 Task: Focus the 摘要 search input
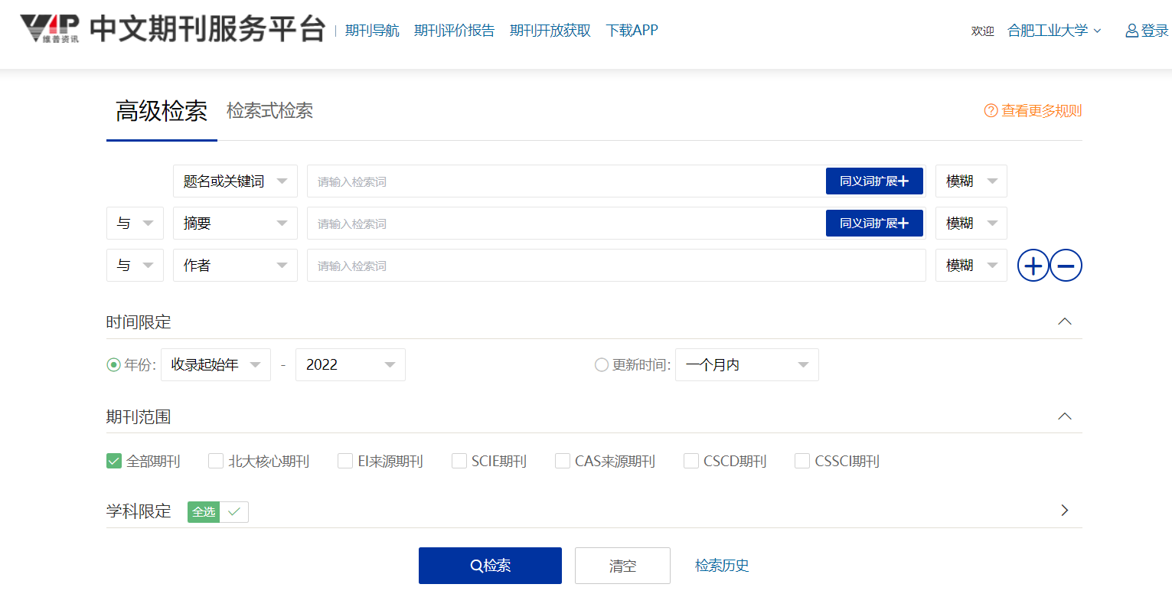(566, 224)
